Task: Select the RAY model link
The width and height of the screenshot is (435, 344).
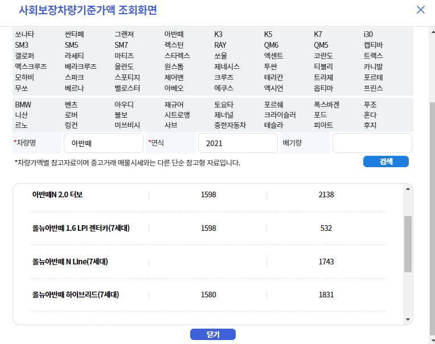Action: point(220,45)
